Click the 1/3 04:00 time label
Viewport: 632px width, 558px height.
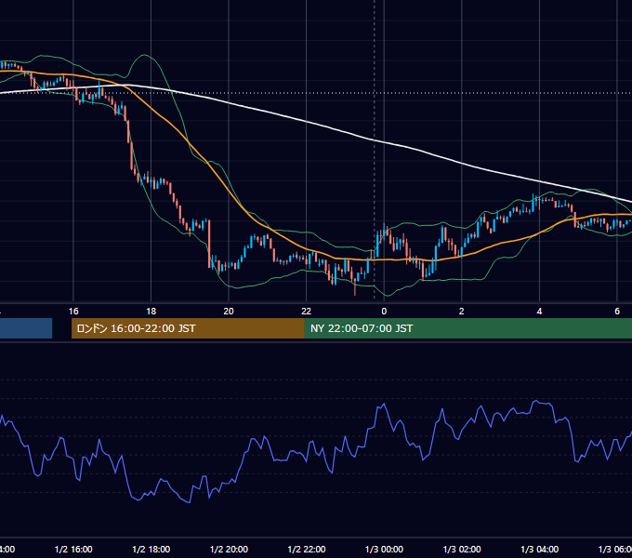[539, 549]
